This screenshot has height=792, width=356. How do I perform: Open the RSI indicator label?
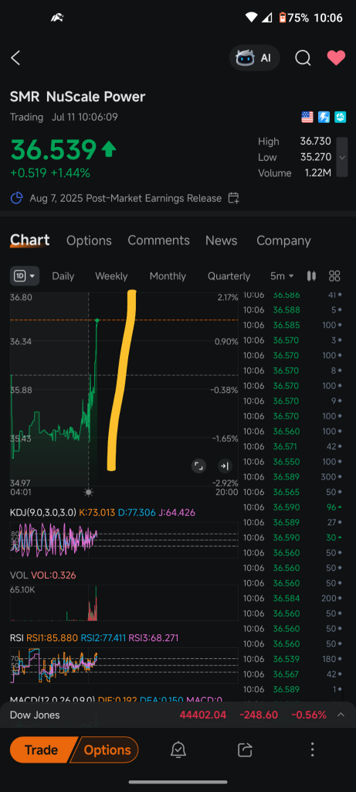point(93,638)
